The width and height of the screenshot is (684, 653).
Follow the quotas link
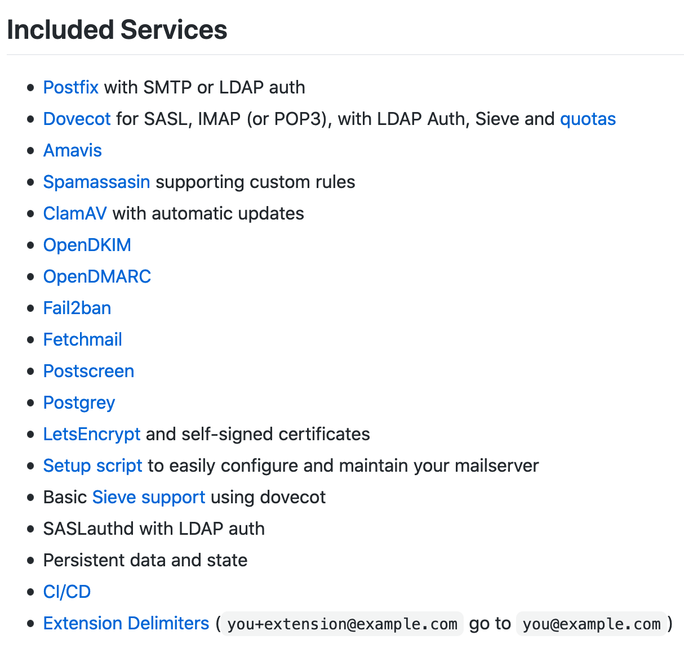pos(588,119)
